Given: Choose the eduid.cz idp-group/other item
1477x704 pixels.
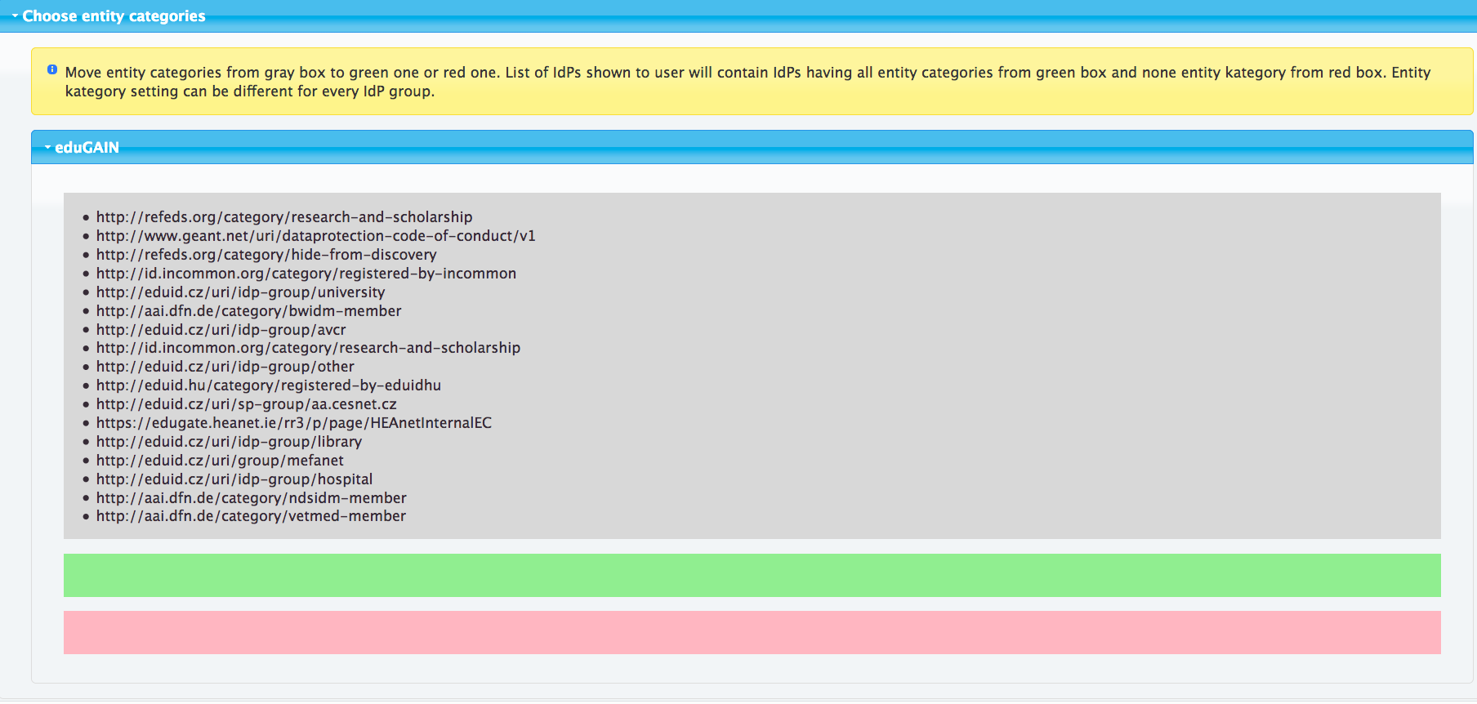Looking at the screenshot, I should pos(225,367).
